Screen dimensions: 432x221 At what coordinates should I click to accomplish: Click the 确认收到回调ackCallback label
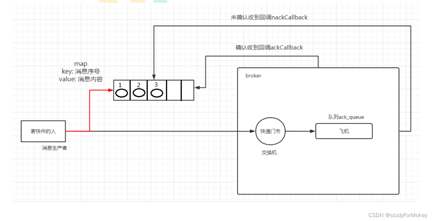coord(269,47)
